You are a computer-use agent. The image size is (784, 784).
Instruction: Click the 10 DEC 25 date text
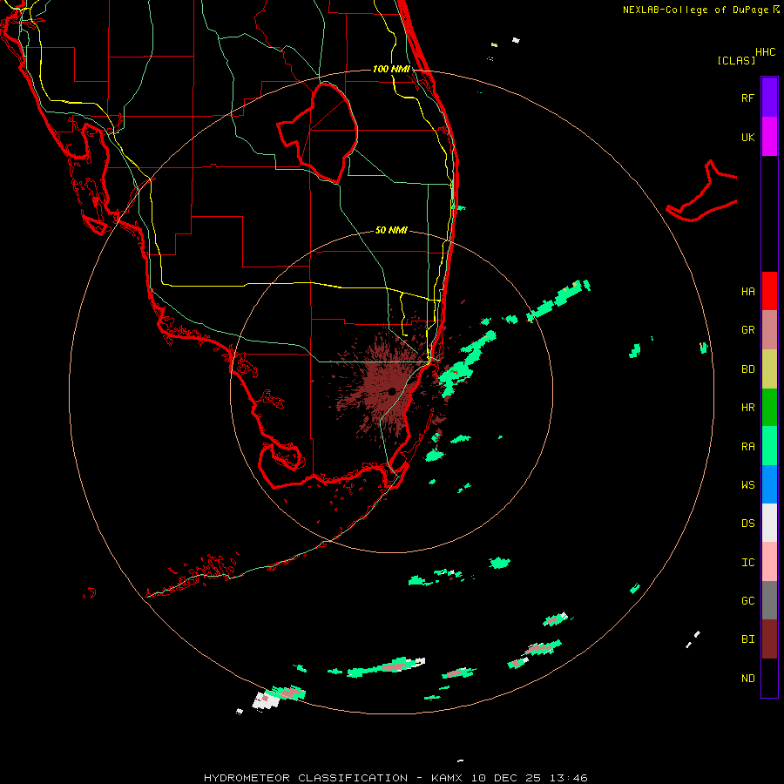tap(508, 778)
